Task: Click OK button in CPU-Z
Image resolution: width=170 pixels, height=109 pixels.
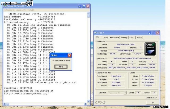Action: click(153, 103)
